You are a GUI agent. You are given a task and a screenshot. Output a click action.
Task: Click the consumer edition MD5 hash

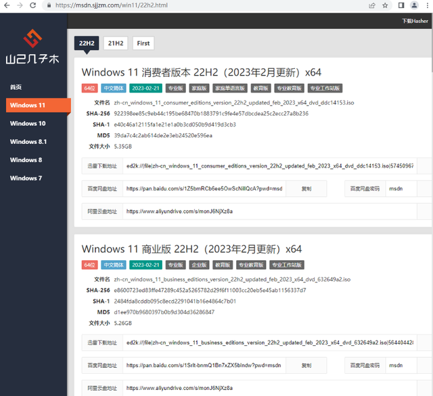pos(163,136)
